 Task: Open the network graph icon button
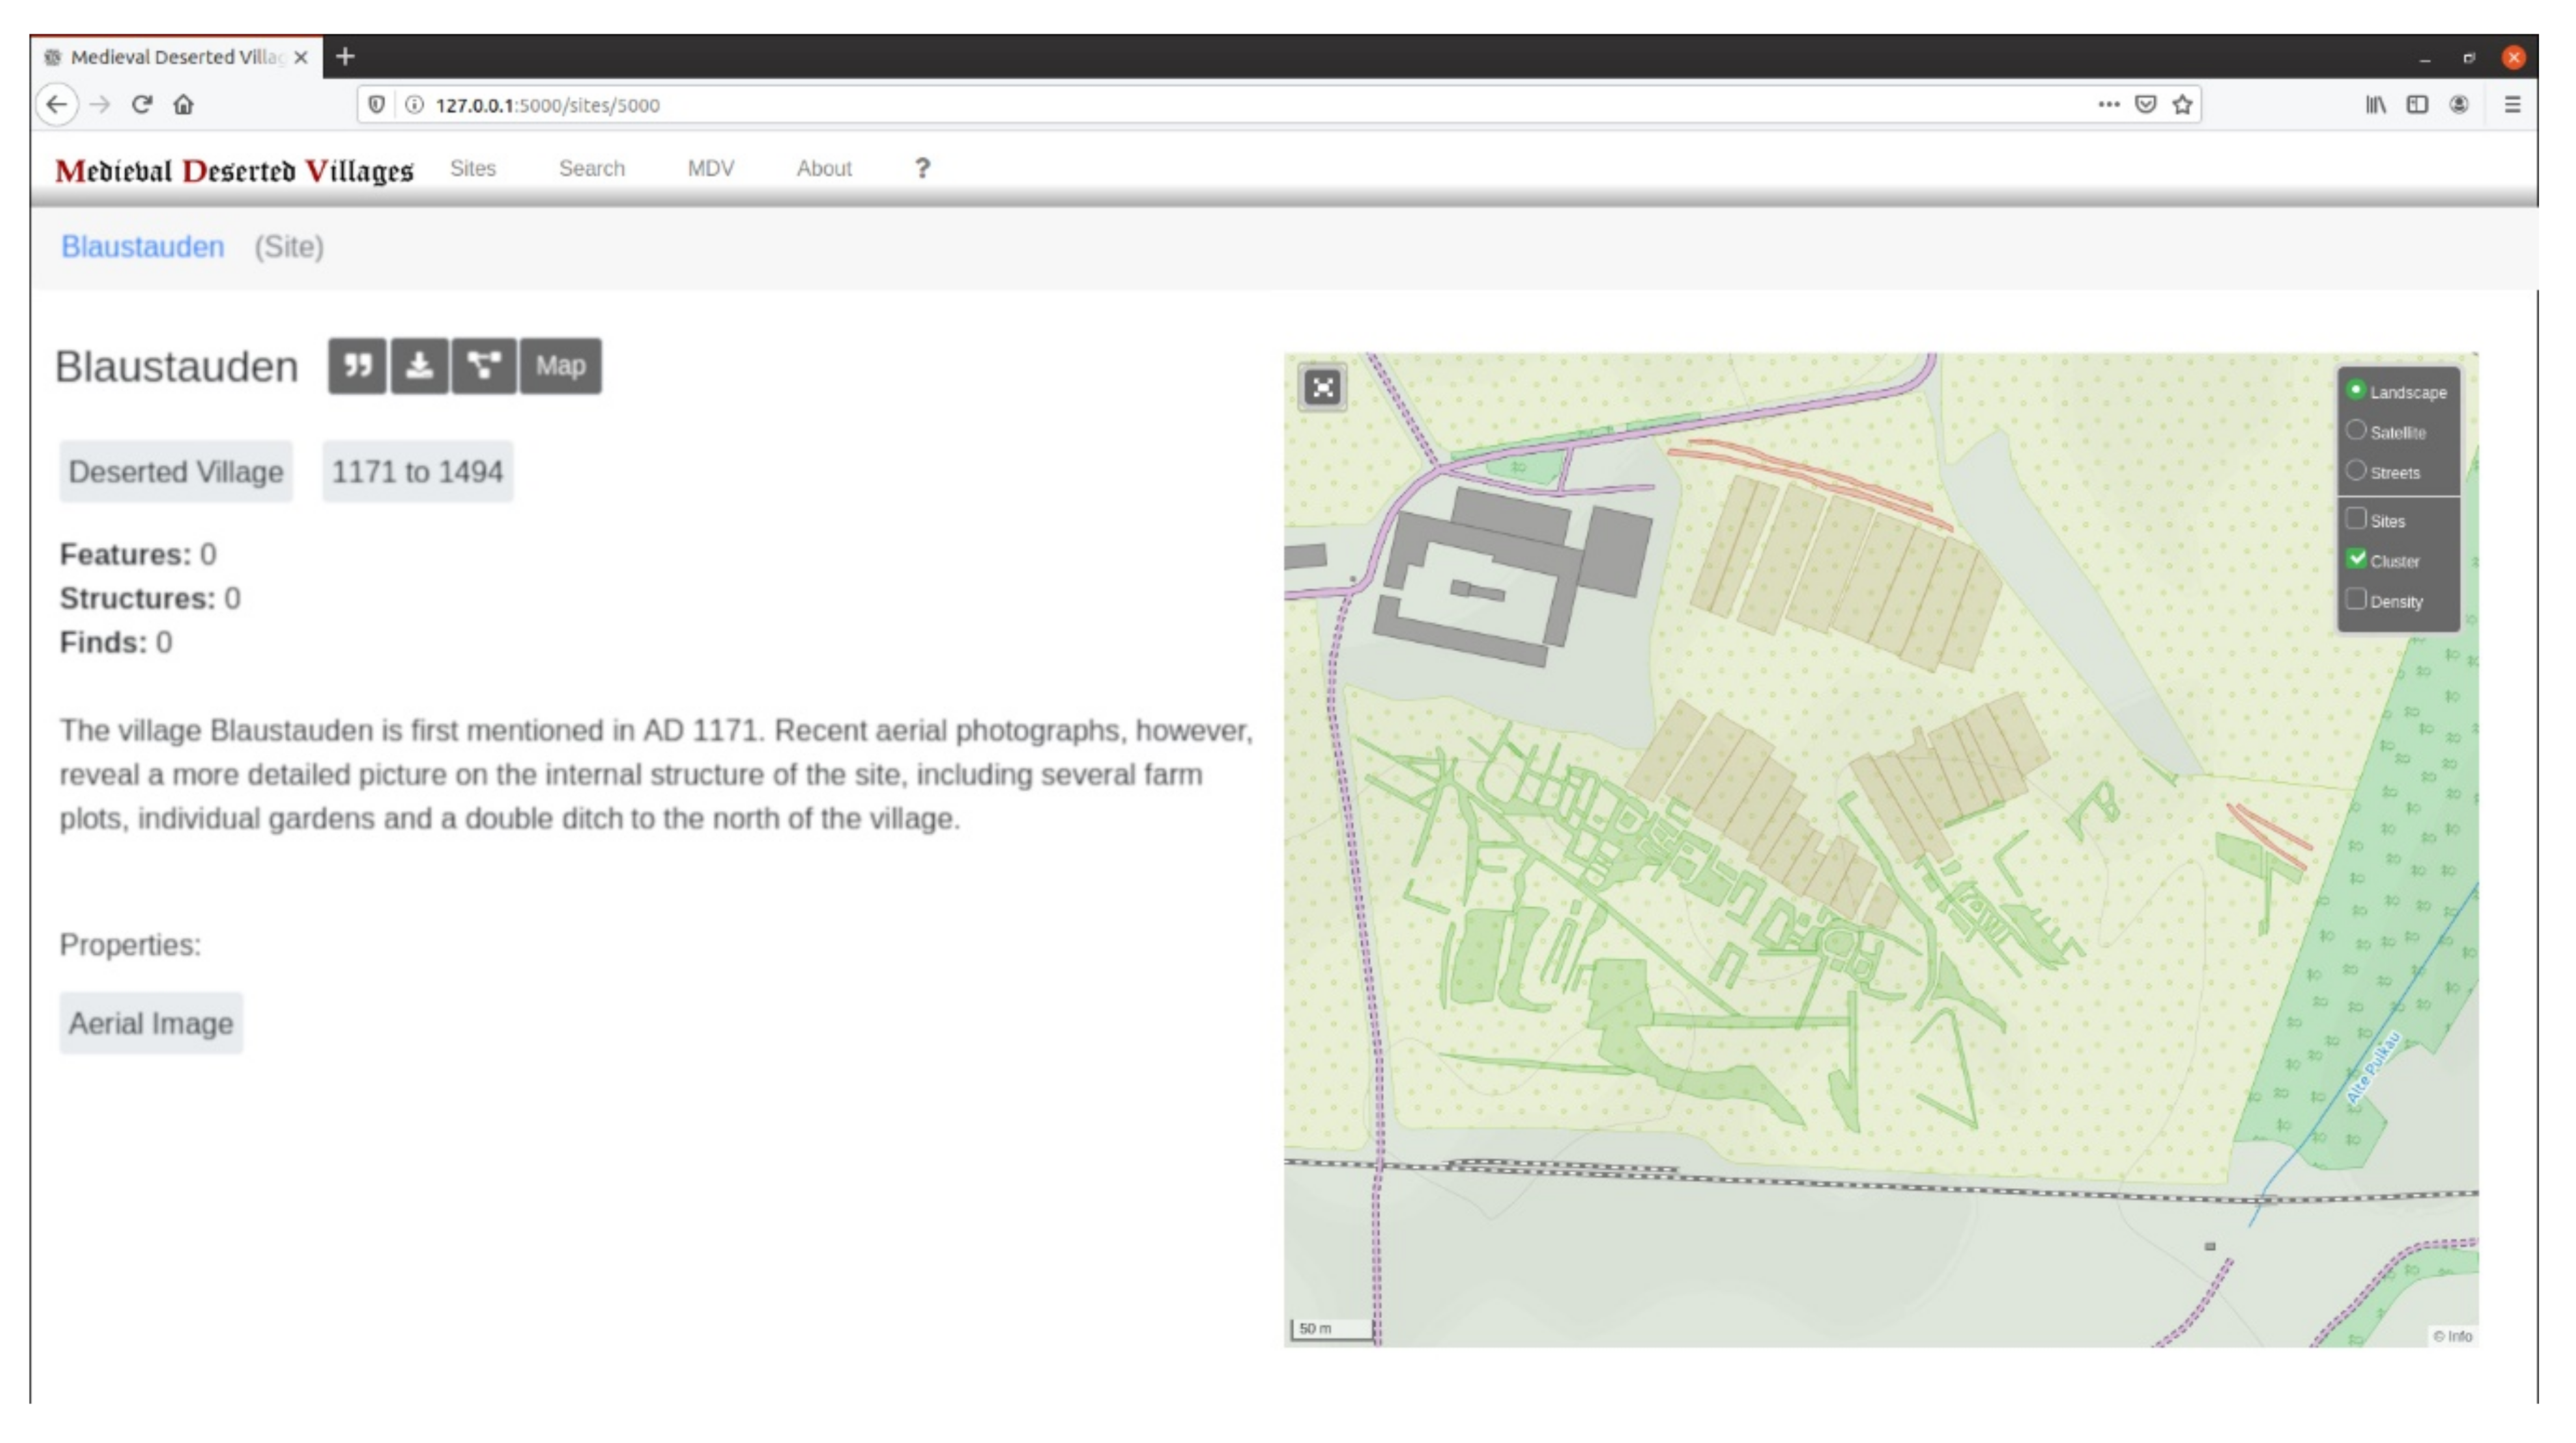(484, 366)
